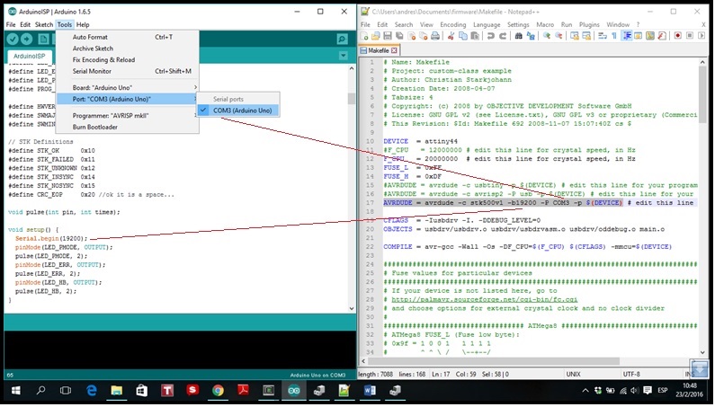Close the Makefile tab via red X
Screen dimensions: 715x407
pyautogui.click(x=394, y=50)
